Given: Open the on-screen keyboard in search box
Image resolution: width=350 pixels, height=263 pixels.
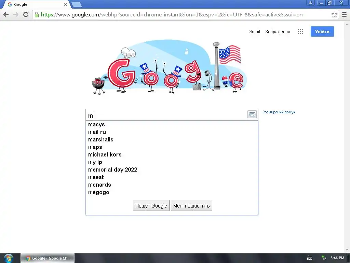Looking at the screenshot, I should click(252, 114).
